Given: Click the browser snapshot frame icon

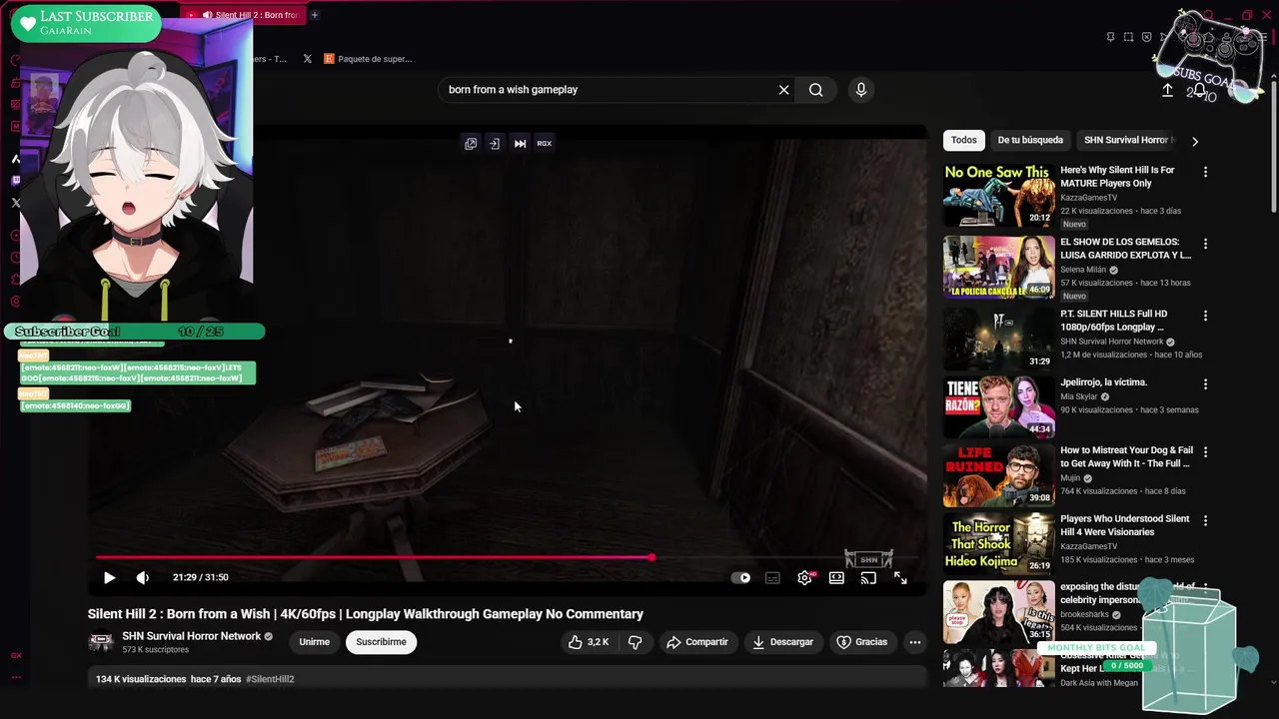Looking at the screenshot, I should 1128,37.
